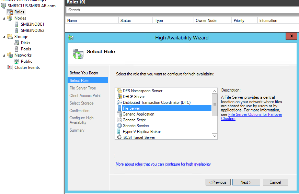This screenshot has width=299, height=194.
Task: Click the Cluster Events icon
Action: tap(10, 68)
